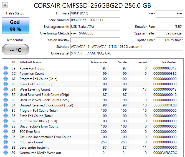Click the status orb for Program Fail Count (Chip)

pyautogui.click(x=6, y=79)
